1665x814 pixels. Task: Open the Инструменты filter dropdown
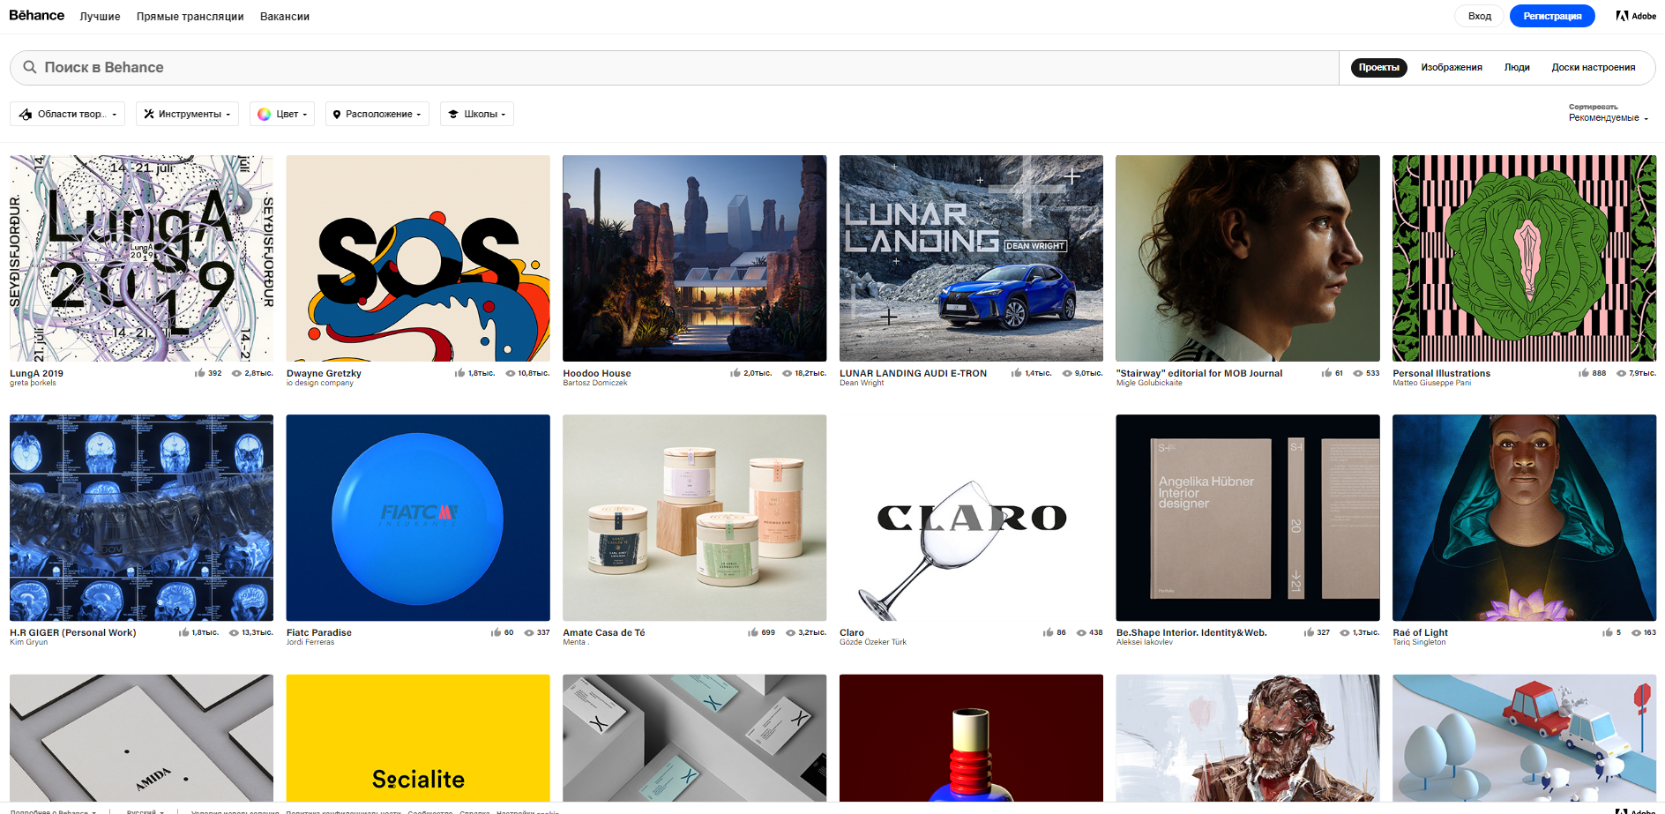click(187, 114)
